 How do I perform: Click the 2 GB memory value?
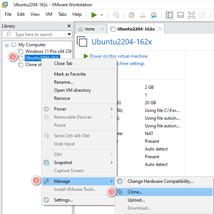click(x=149, y=87)
